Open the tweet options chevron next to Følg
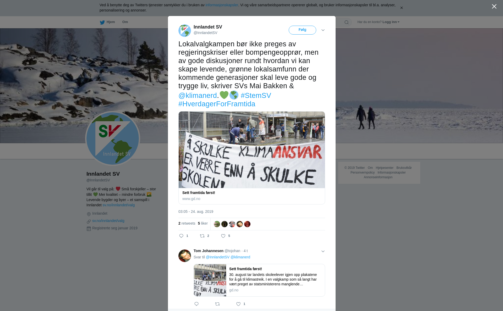Image resolution: width=503 pixels, height=311 pixels. (x=323, y=30)
